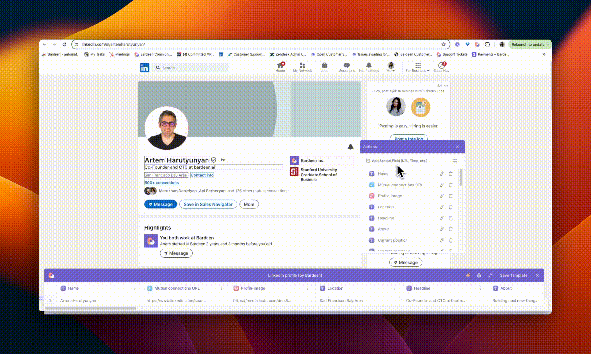Edit the Current position field
Image resolution: width=591 pixels, height=354 pixels.
pyautogui.click(x=442, y=240)
